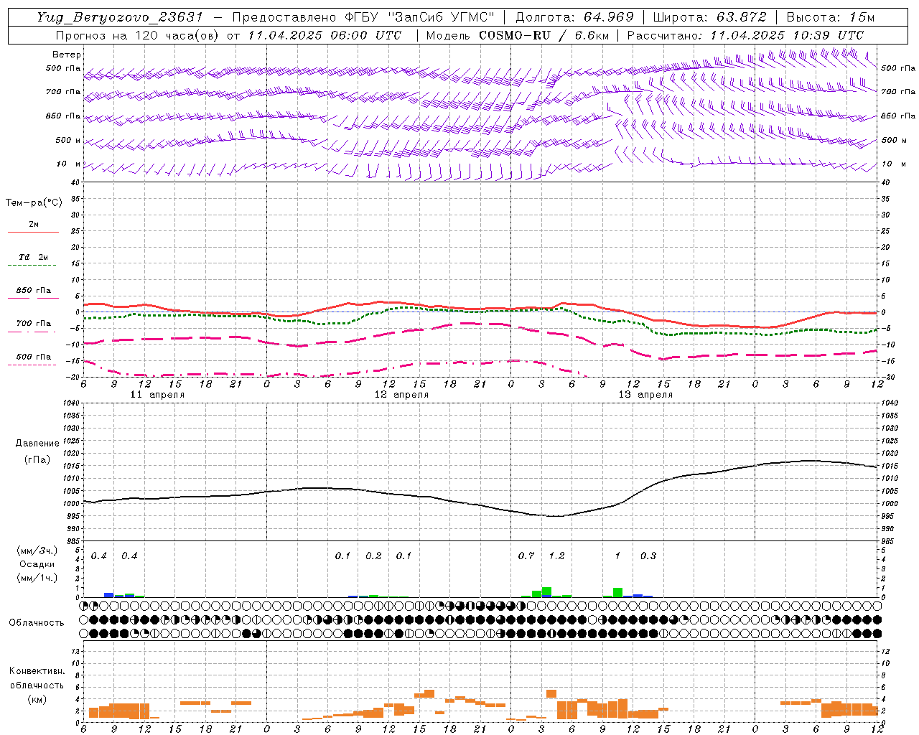Click the 11 апреля date label
Screen dimensions: 919x735
pyautogui.click(x=157, y=395)
